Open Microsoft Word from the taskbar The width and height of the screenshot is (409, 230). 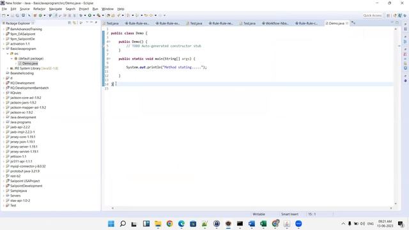click(252, 224)
